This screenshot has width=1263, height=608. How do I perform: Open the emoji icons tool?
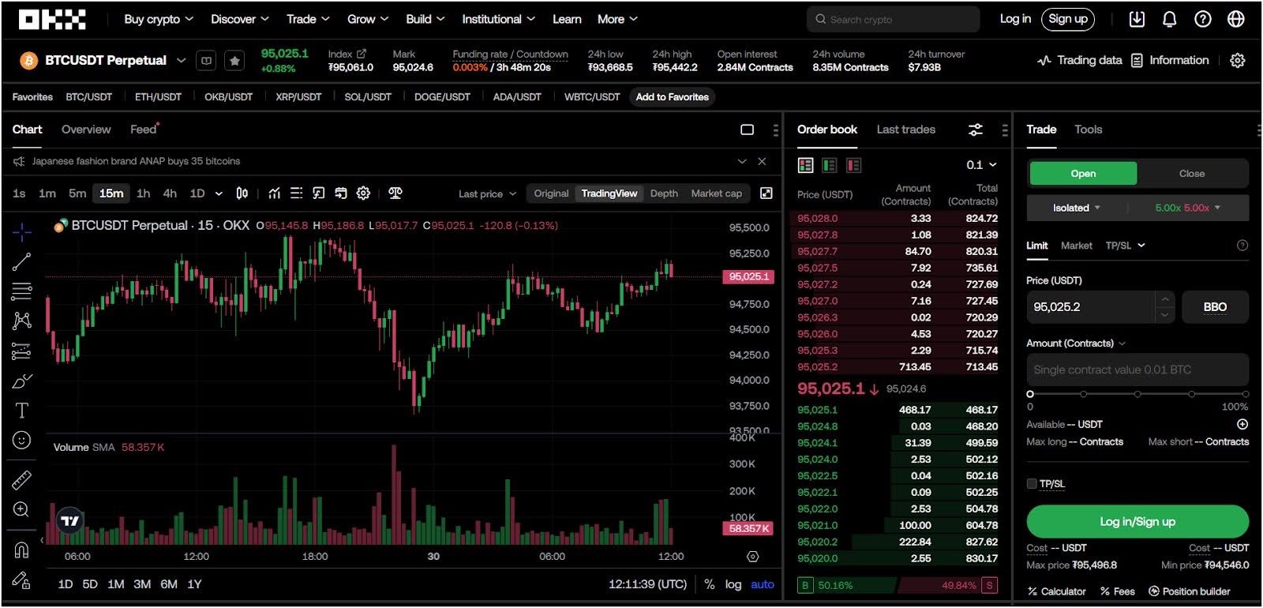[x=22, y=440]
